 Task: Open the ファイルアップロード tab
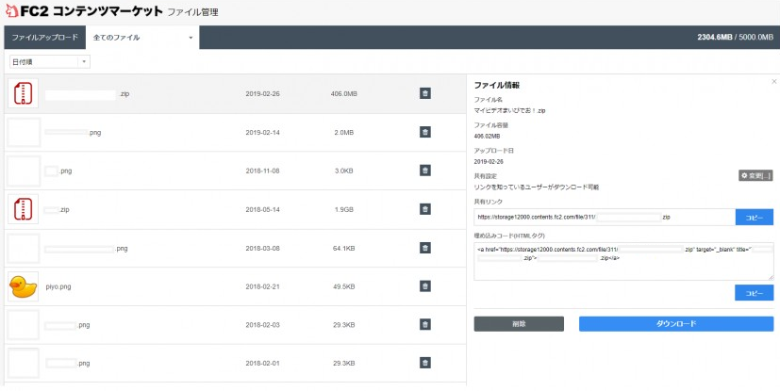[x=44, y=38]
